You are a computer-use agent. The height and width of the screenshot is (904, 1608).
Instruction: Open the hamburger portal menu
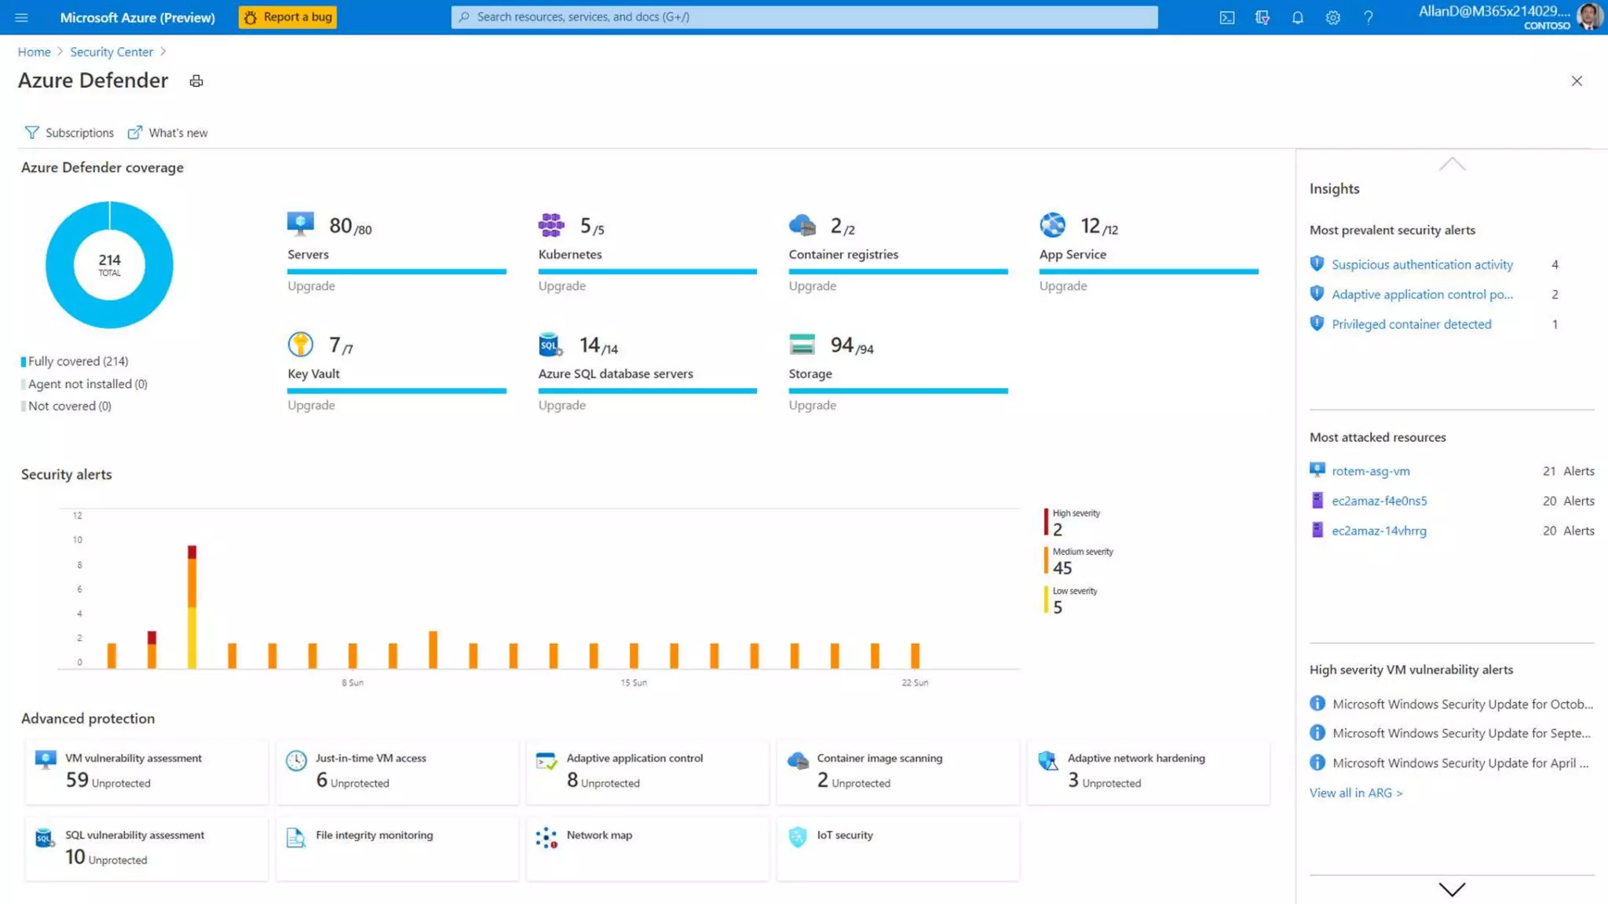pyautogui.click(x=21, y=17)
